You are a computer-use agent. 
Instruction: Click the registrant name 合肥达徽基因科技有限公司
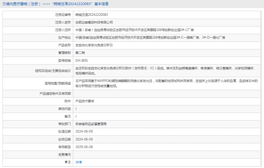coord(94,22)
